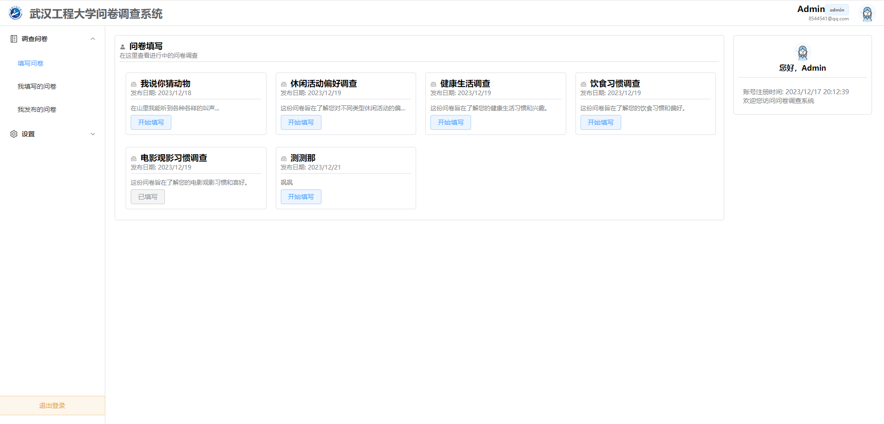Viewport: 884px width, 424px height.
Task: Click the avatar above the 您好，Admin greeting
Action: click(x=802, y=52)
